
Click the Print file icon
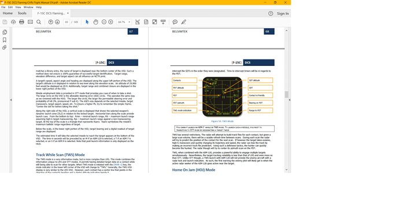pyautogui.click(x=21, y=22)
